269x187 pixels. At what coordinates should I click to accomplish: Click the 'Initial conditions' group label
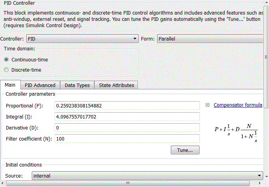click(24, 165)
